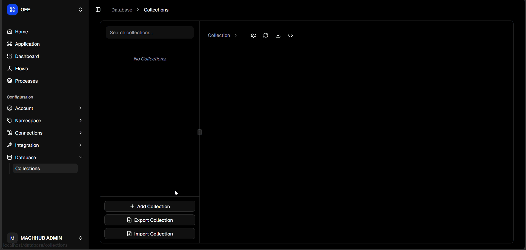
Task: Click the Connections label text
Action: [29, 133]
